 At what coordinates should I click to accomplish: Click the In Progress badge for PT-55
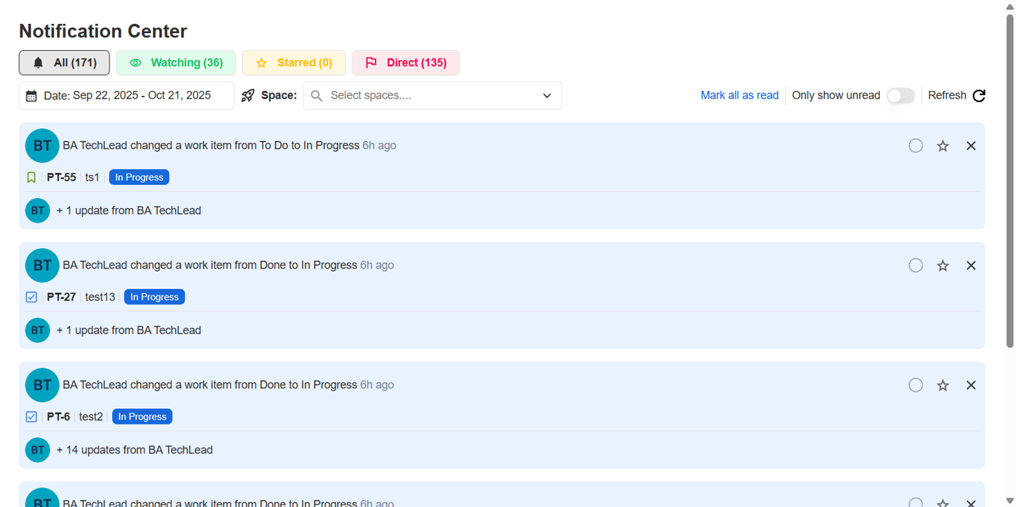tap(139, 178)
